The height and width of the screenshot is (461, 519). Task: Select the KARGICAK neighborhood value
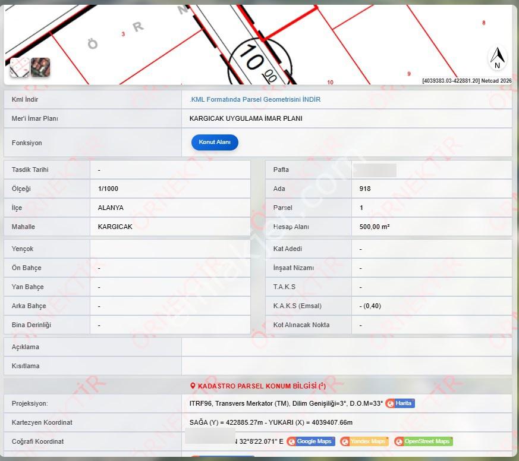[x=115, y=227]
